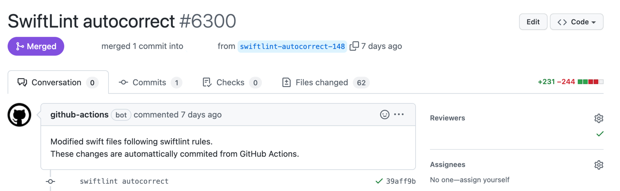Open the Code dropdown
Image resolution: width=620 pixels, height=191 pixels.
tap(576, 22)
